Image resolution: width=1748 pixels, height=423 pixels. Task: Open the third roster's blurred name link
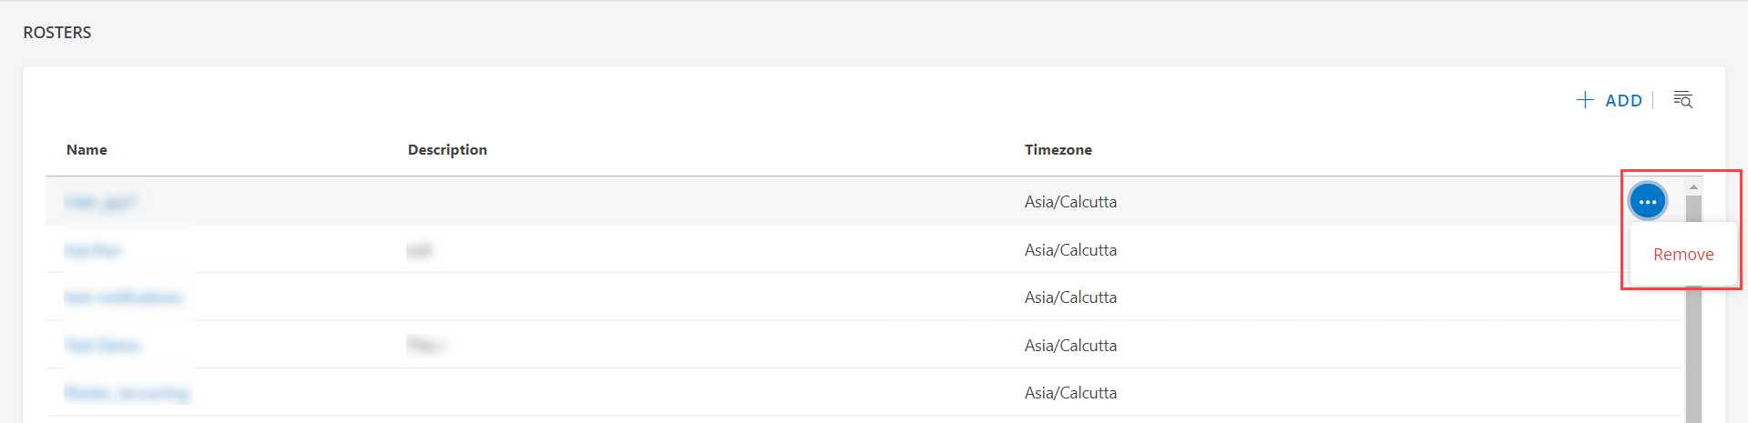click(123, 297)
